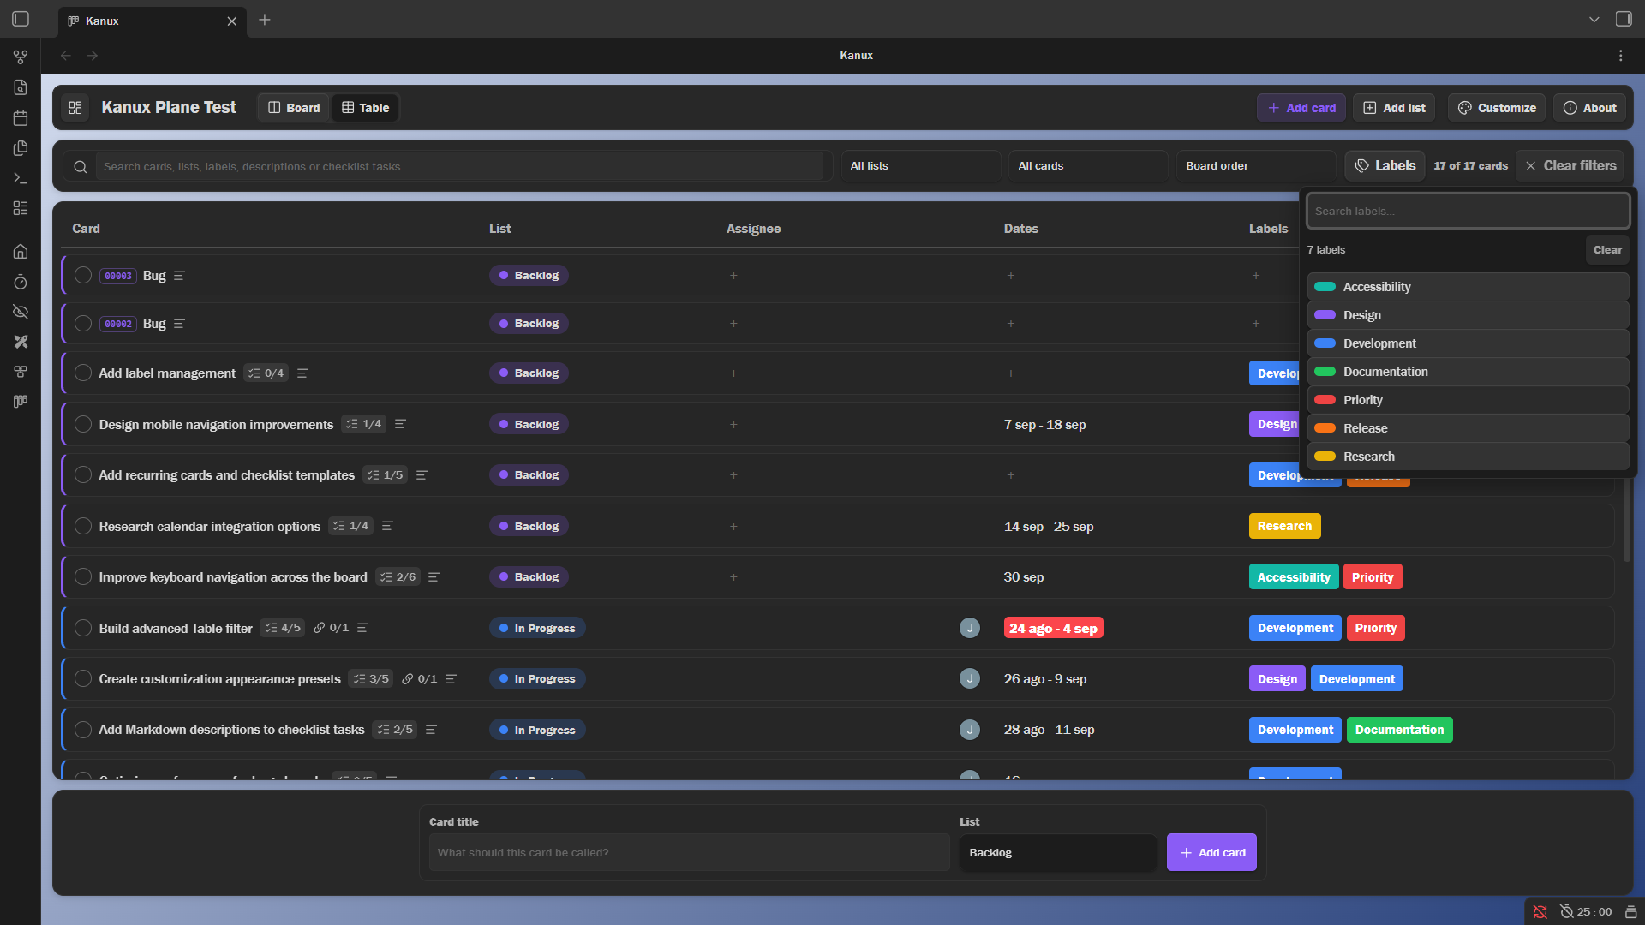Toggle the right sidebar panel icon

(x=1624, y=19)
